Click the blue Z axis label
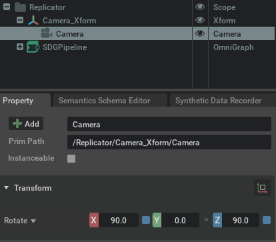Viewport: 276px width, 242px height. (217, 220)
